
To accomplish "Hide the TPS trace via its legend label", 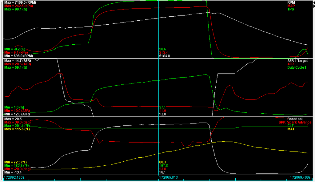I will [x=291, y=9].
